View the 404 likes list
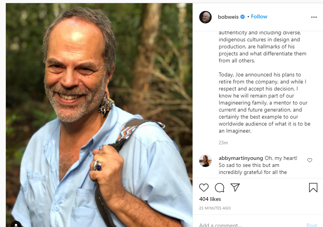 [x=210, y=199]
